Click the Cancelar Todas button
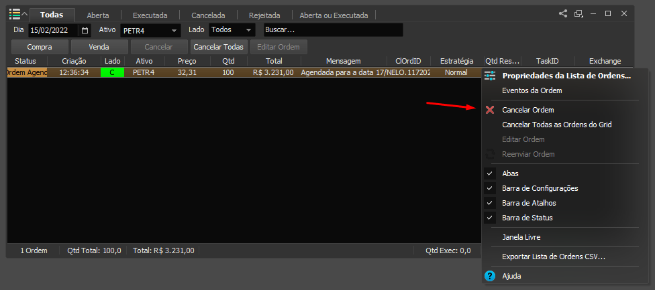655x290 pixels. (219, 47)
